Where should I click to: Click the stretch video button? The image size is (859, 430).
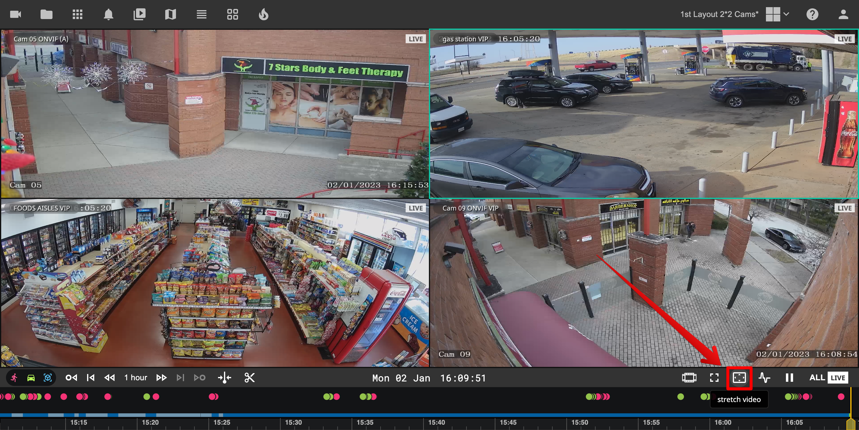pyautogui.click(x=739, y=377)
